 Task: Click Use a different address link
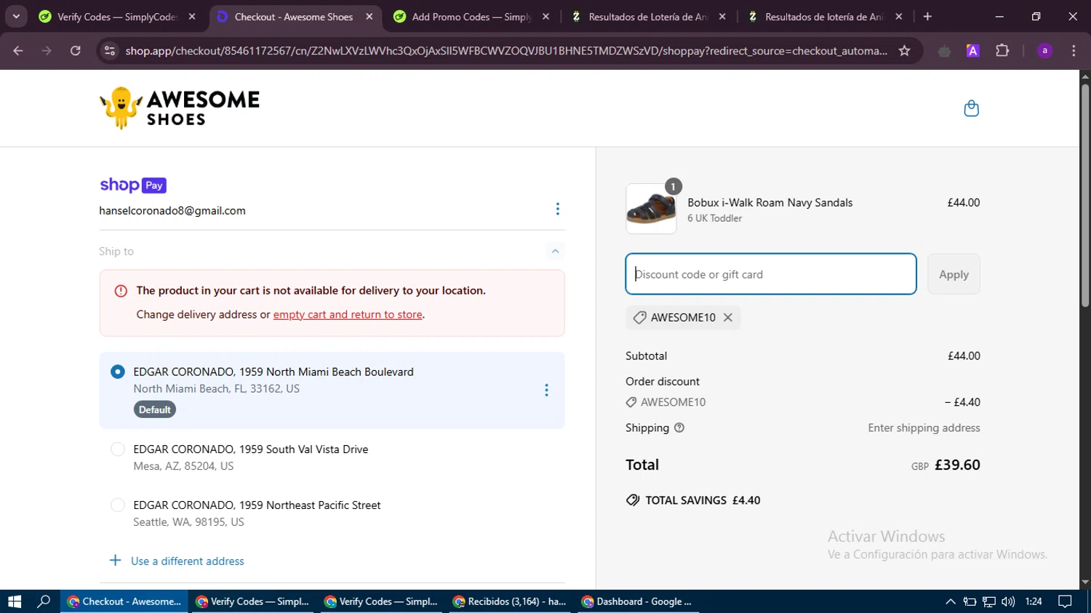[x=188, y=561]
